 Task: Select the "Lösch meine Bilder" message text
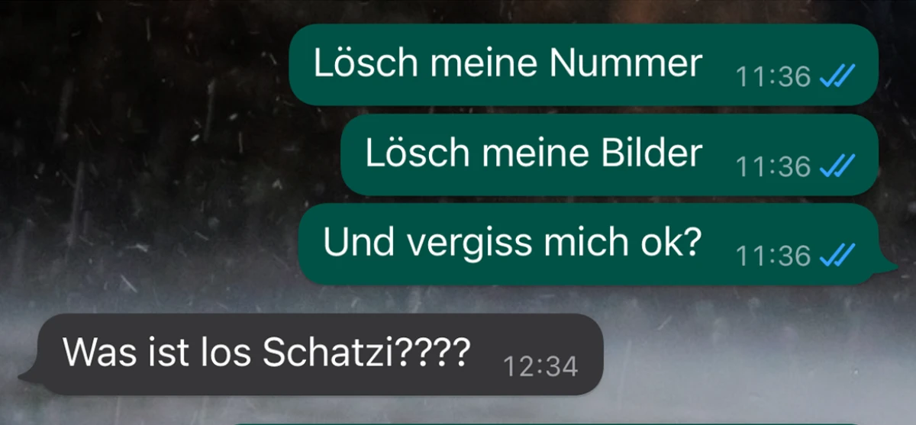coord(534,153)
